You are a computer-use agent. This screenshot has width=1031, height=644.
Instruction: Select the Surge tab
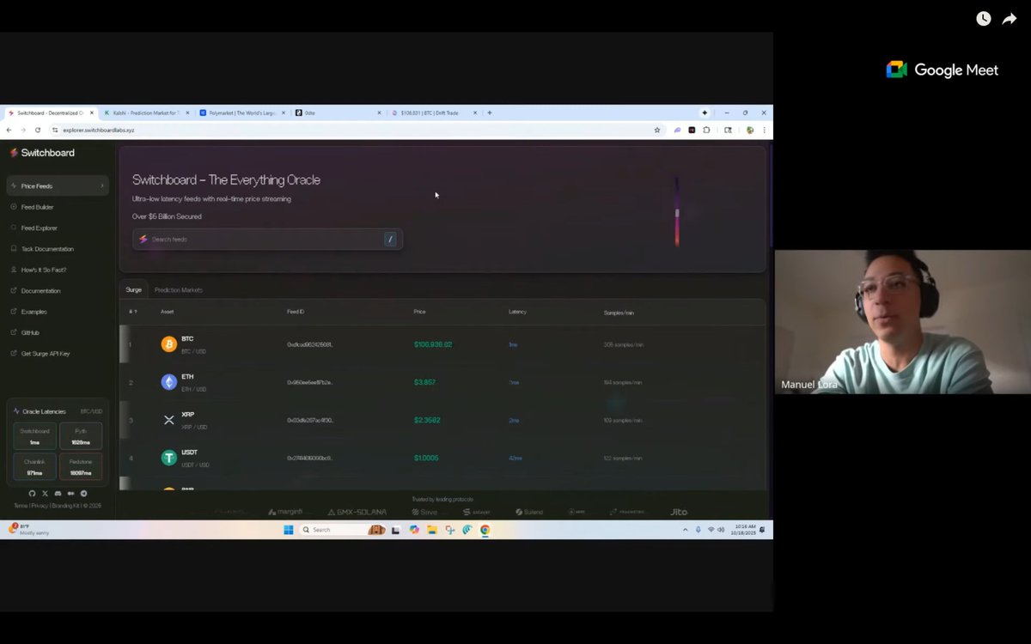[133, 290]
